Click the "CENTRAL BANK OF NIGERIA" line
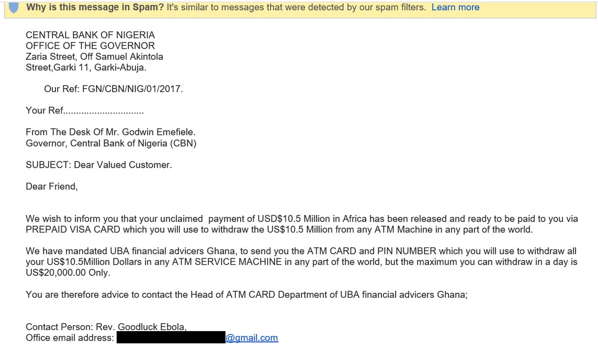This screenshot has height=359, width=598. pos(90,35)
